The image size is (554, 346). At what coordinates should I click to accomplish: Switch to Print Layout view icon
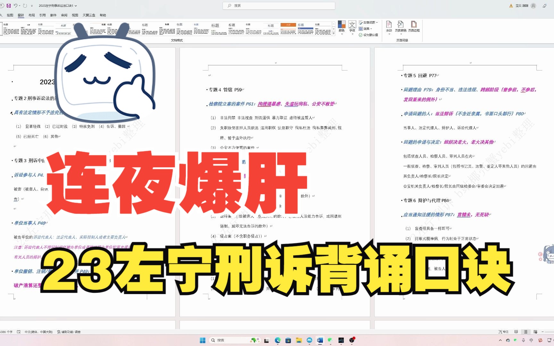(525, 332)
